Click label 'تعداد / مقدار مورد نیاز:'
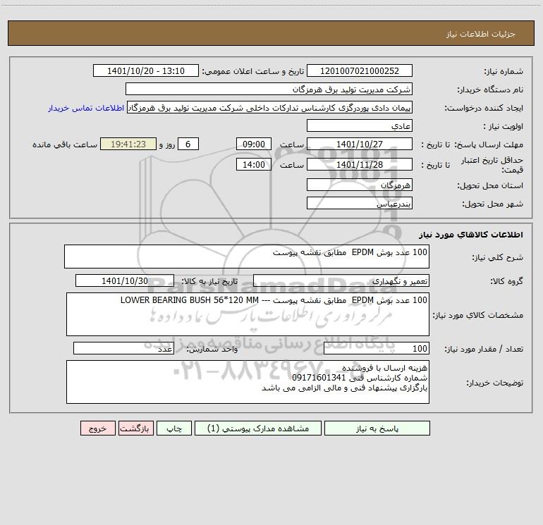This screenshot has width=543, height=525. click(484, 350)
